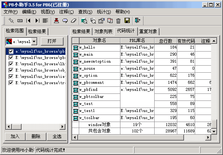Switch to the 对象列表 tab
Viewport: 223px width, 155px height.
[x=103, y=31]
